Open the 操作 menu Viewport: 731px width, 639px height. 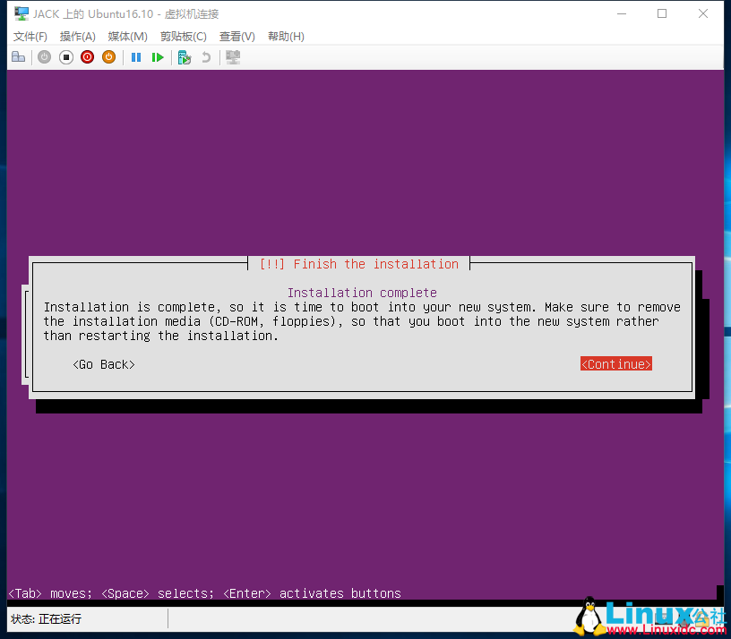[x=77, y=36]
